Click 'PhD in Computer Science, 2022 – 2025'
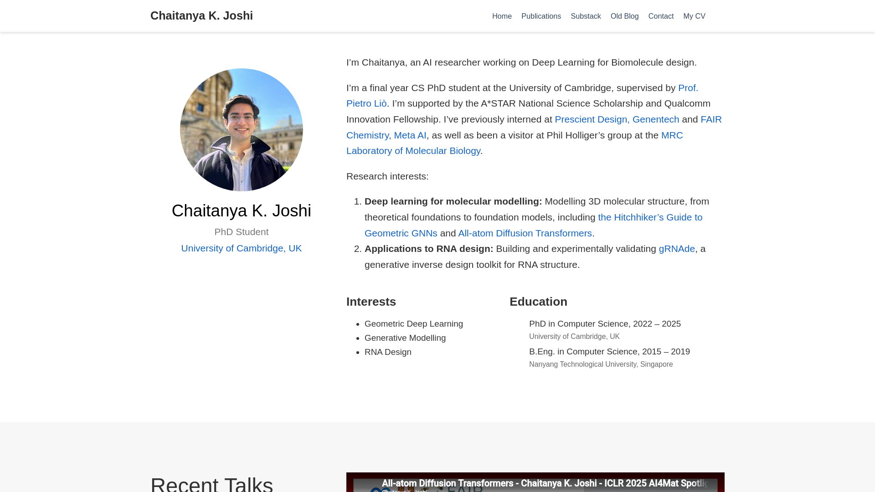 [x=605, y=324]
